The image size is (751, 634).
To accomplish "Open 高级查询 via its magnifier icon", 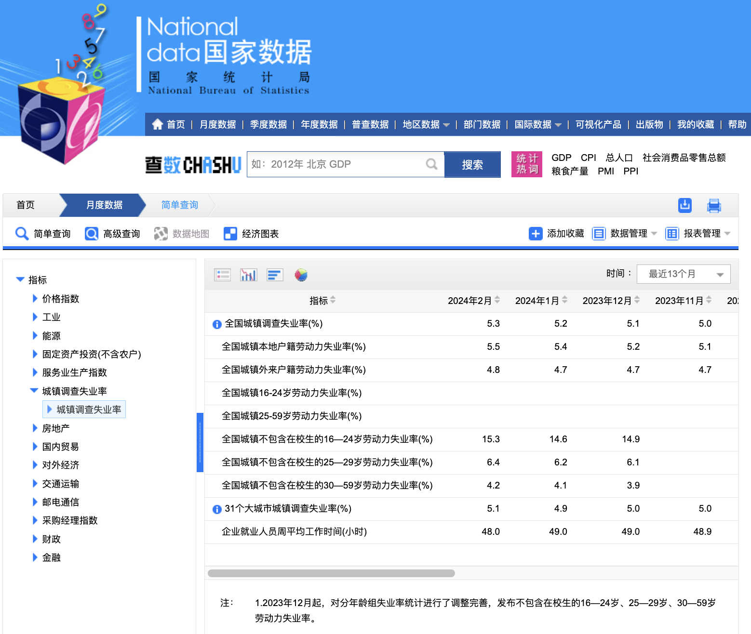I will pyautogui.click(x=91, y=233).
